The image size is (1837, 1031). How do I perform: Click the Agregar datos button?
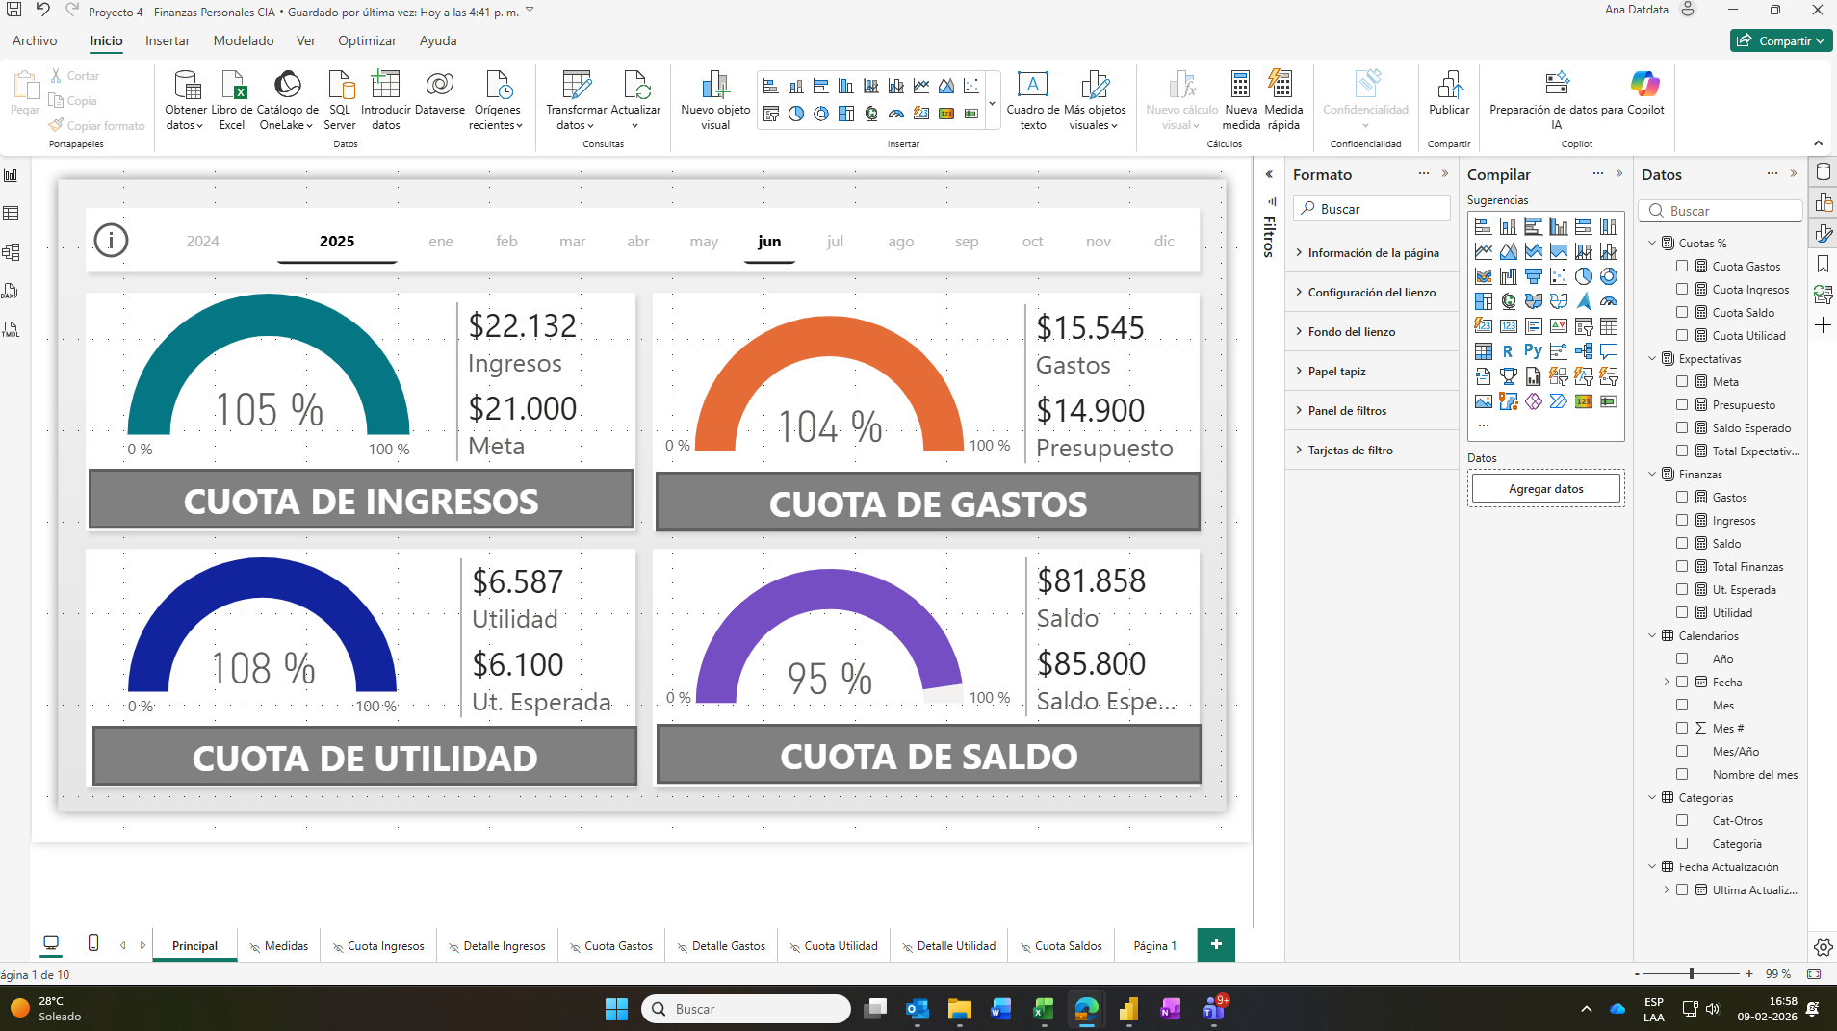point(1545,488)
